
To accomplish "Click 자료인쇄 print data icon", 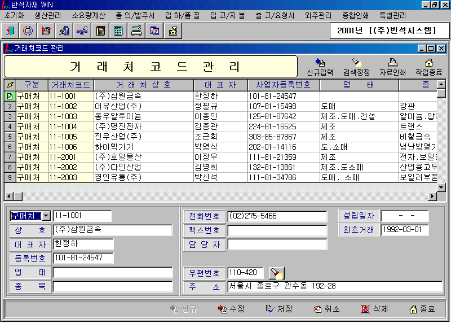I will point(392,67).
